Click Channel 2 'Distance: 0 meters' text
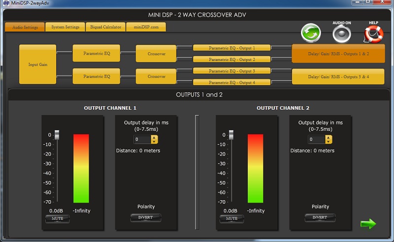 312,151
